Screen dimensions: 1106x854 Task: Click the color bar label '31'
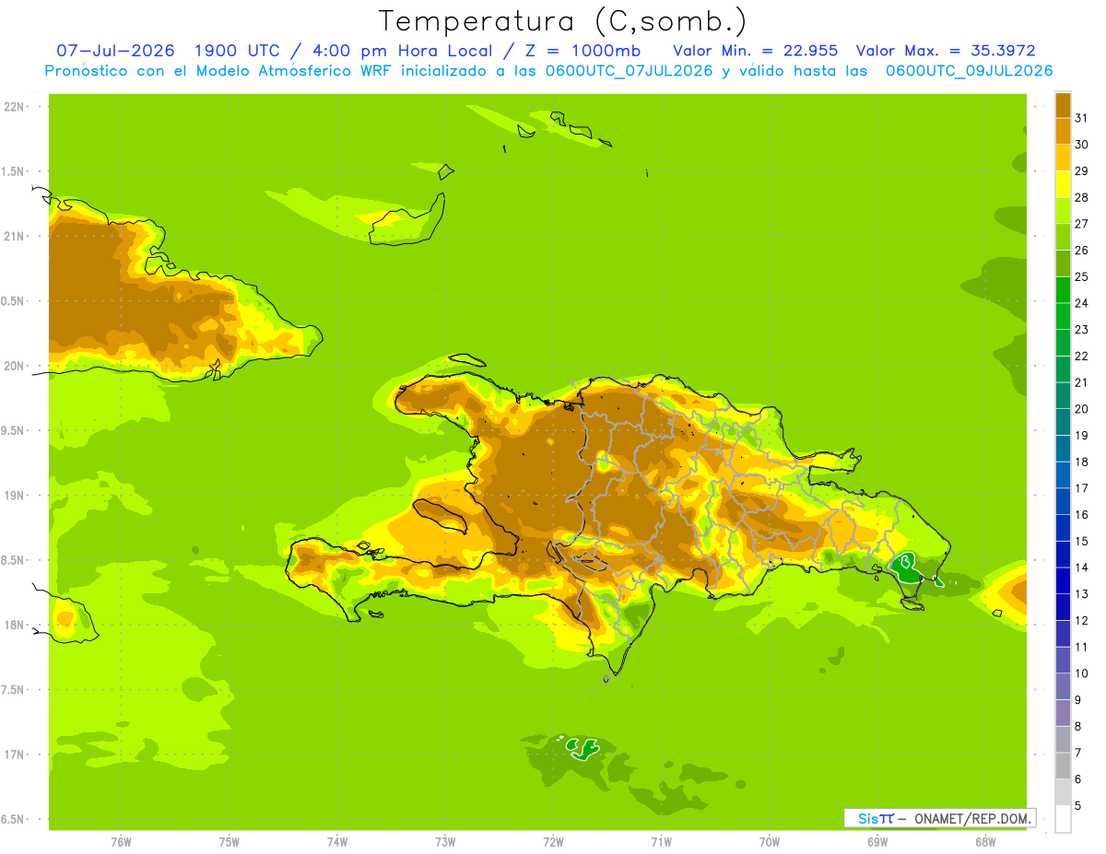click(1082, 118)
